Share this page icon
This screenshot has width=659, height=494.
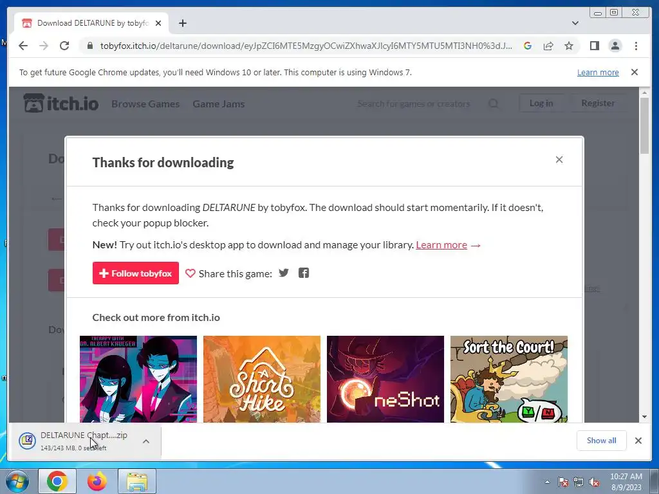click(548, 46)
